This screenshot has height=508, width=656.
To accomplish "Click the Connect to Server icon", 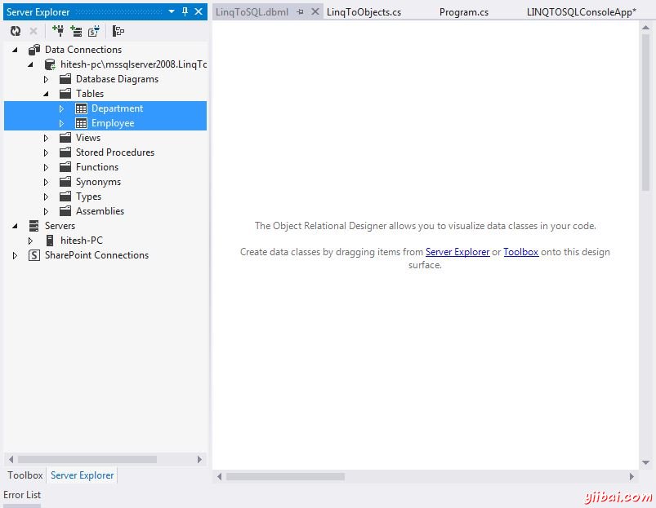I will (x=76, y=31).
